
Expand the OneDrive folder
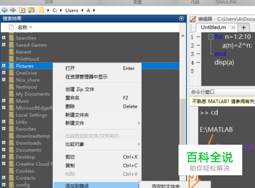[4, 72]
